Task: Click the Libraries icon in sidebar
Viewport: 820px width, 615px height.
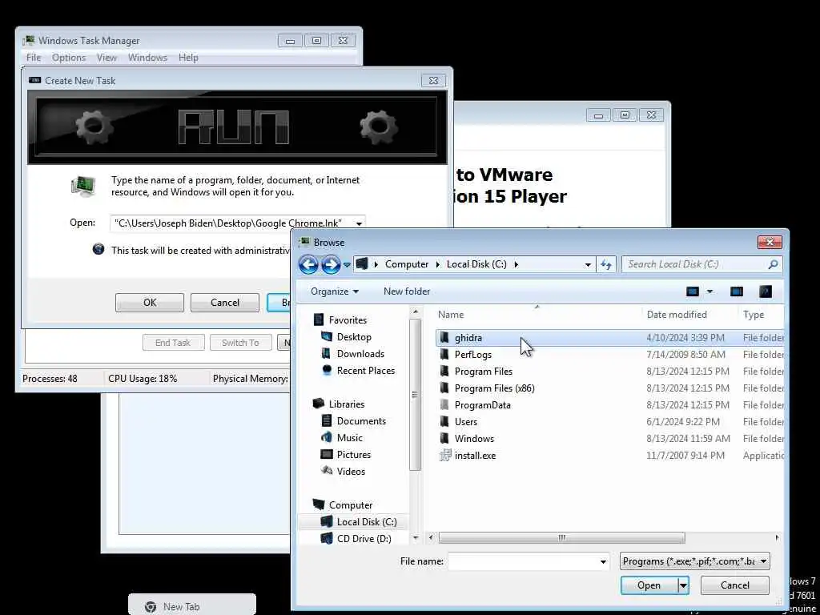Action: 319,404
